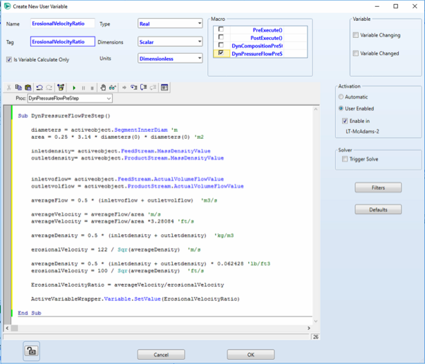The image size is (425, 364).
Task: Select Automatic activation radio button
Action: tap(341, 97)
